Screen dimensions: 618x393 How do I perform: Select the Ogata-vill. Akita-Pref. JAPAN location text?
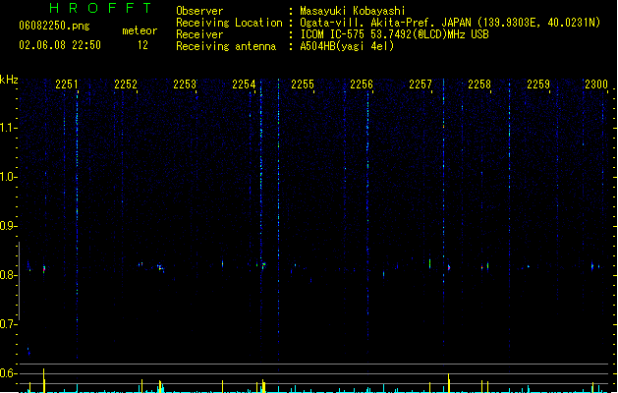[x=450, y=23]
